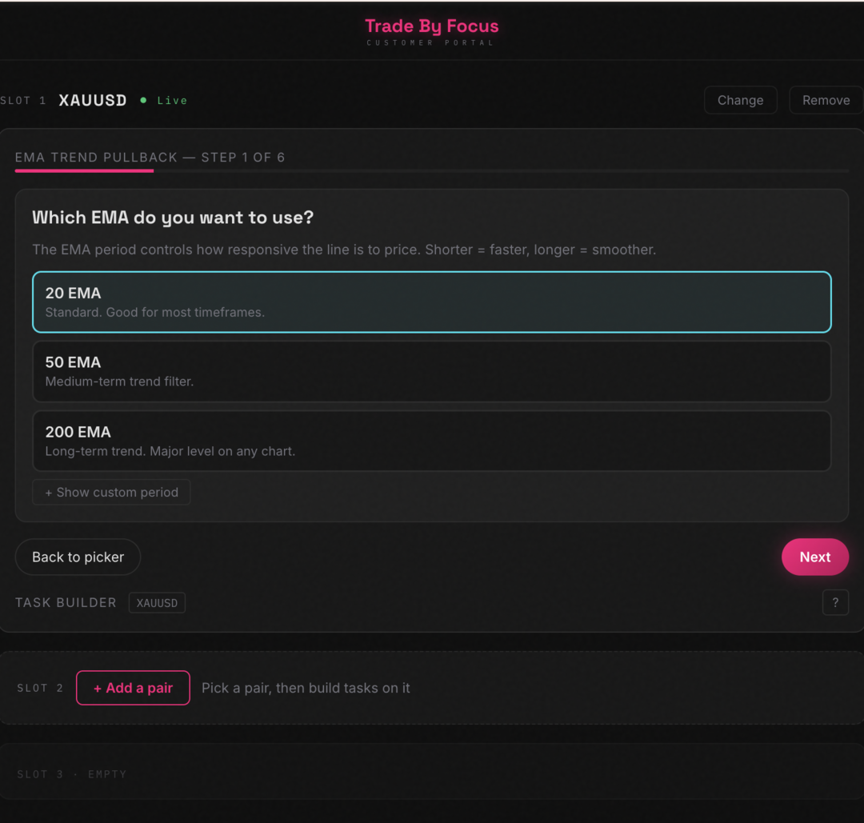The width and height of the screenshot is (864, 823).
Task: Click the 'Which EMA do you want to use?' heading
Action: point(173,218)
